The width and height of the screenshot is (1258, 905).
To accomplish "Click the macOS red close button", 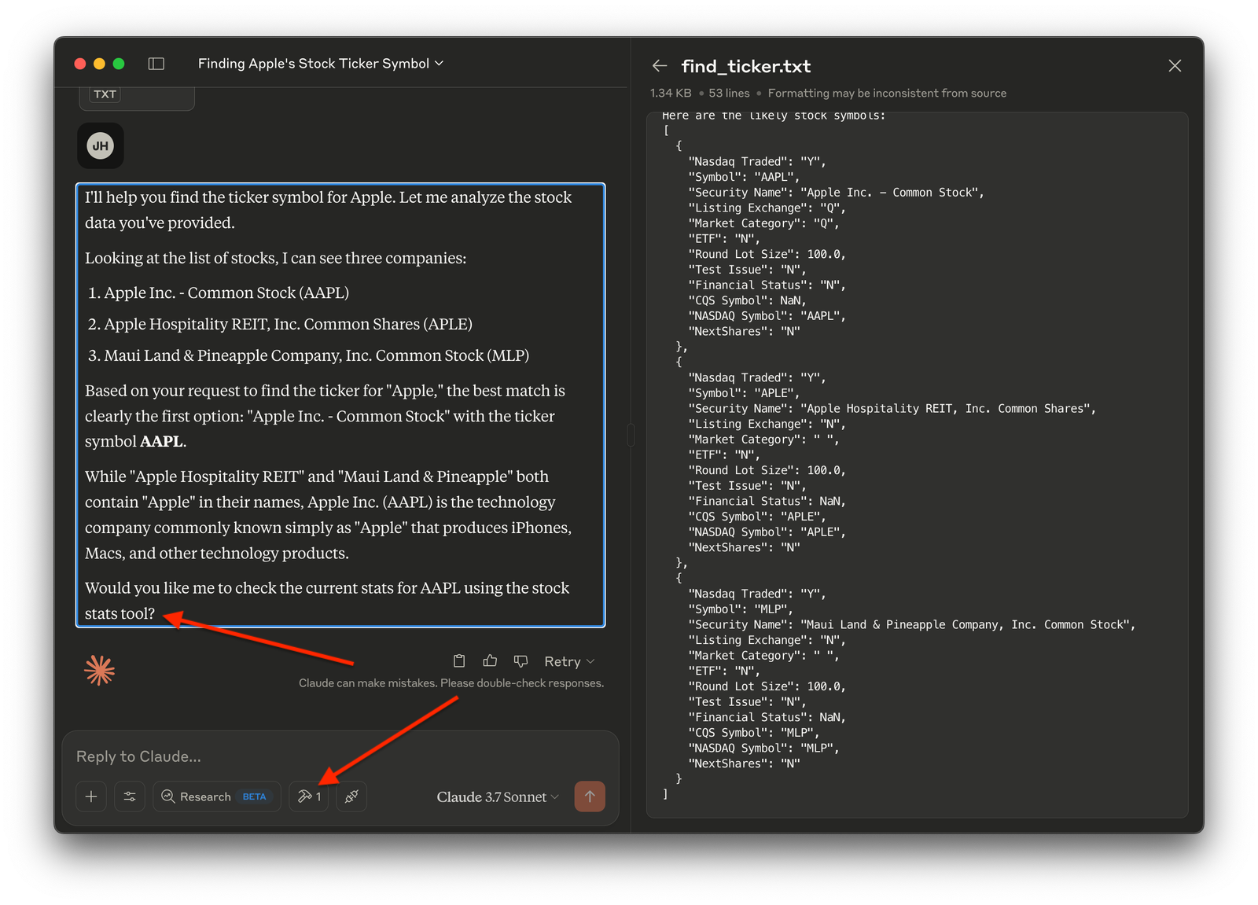I will (x=80, y=64).
